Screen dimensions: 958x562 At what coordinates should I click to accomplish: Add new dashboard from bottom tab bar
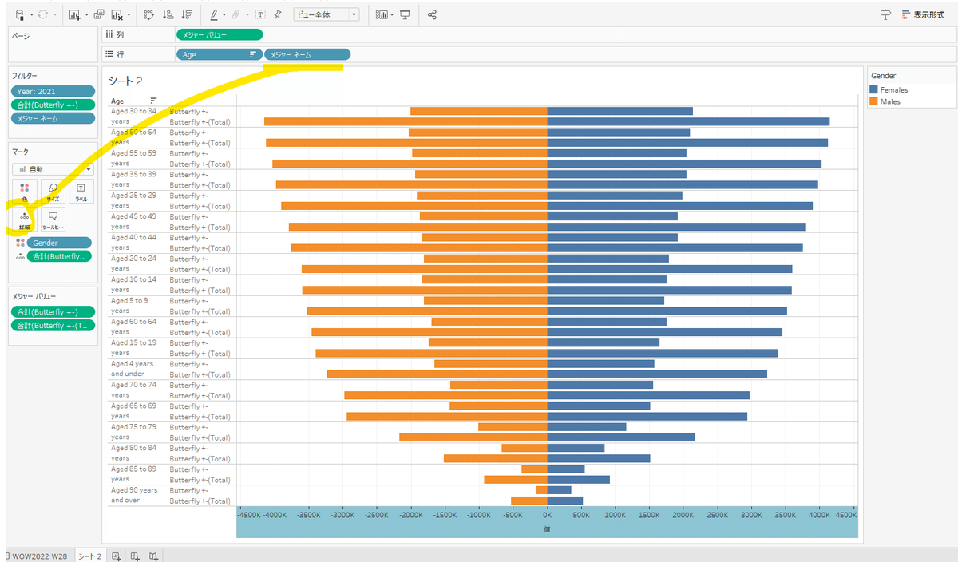point(136,556)
